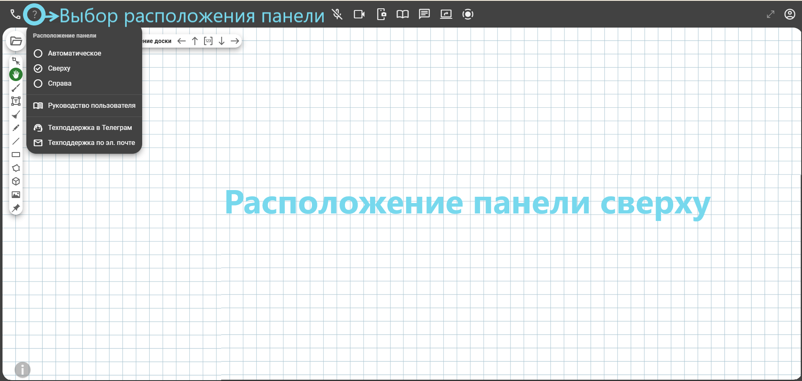This screenshot has width=802, height=381.
Task: Click the pin tool icon
Action: 16,208
